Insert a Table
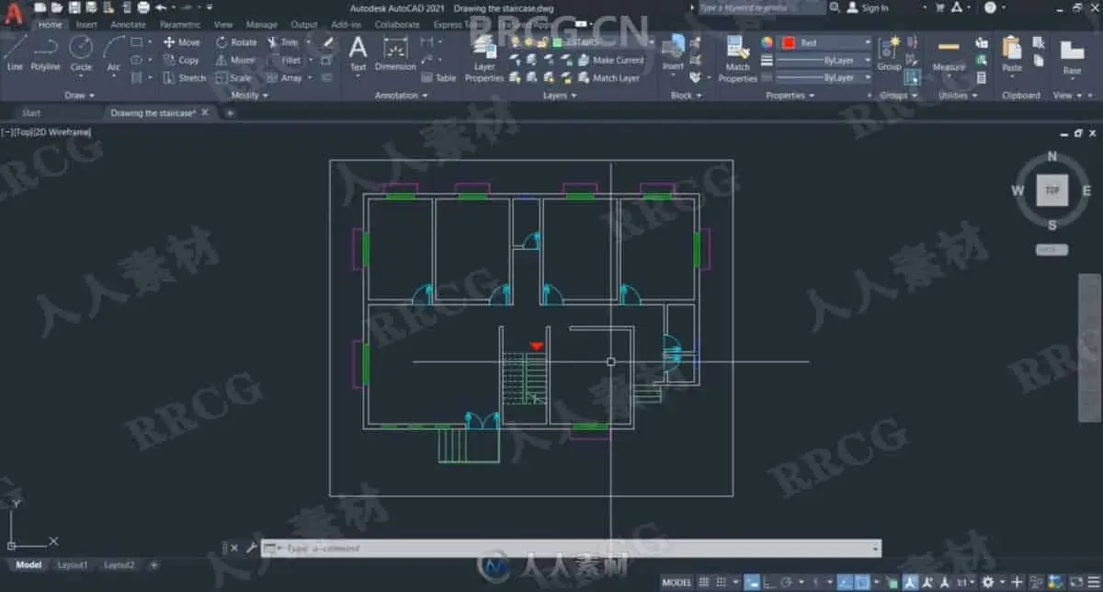1103x592 pixels. click(x=438, y=78)
